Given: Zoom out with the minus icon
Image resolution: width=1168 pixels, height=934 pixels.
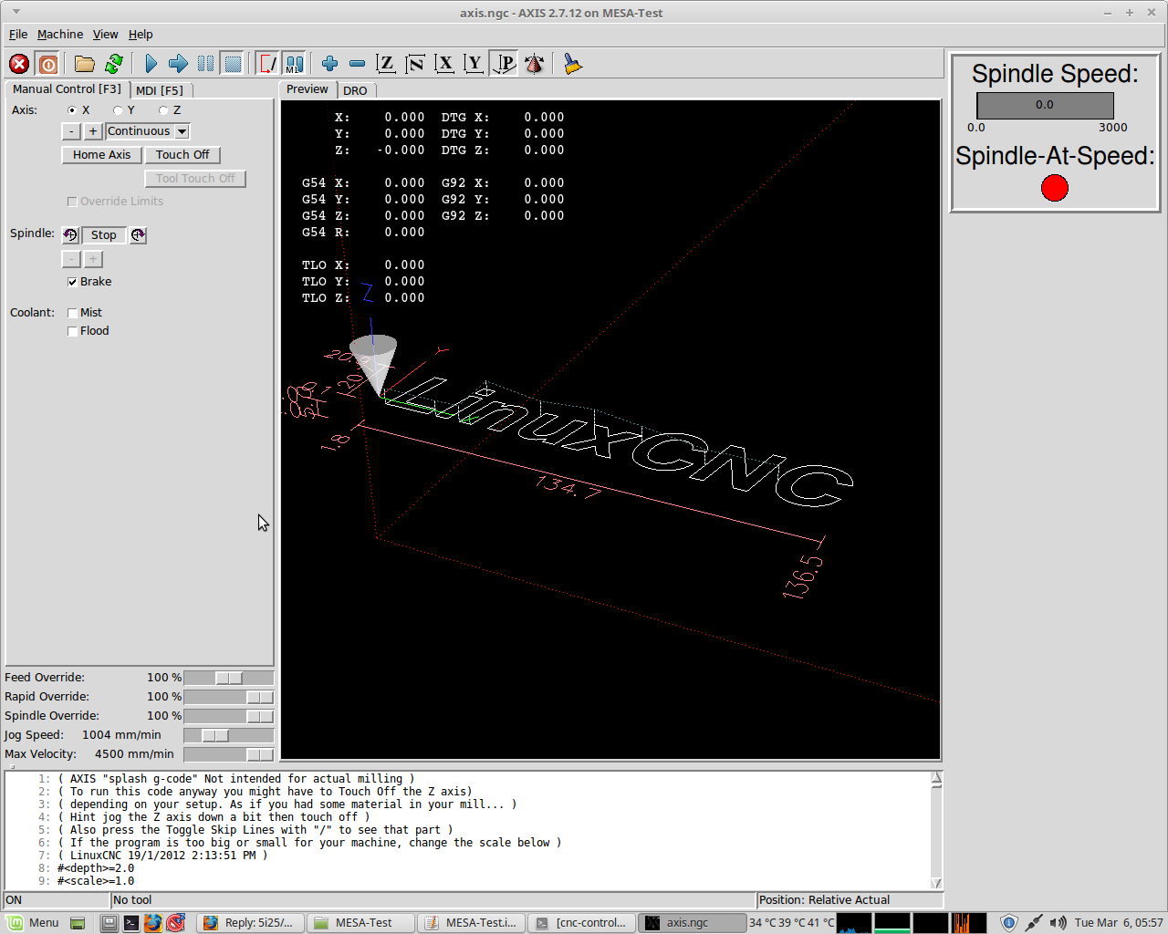Looking at the screenshot, I should pyautogui.click(x=358, y=64).
